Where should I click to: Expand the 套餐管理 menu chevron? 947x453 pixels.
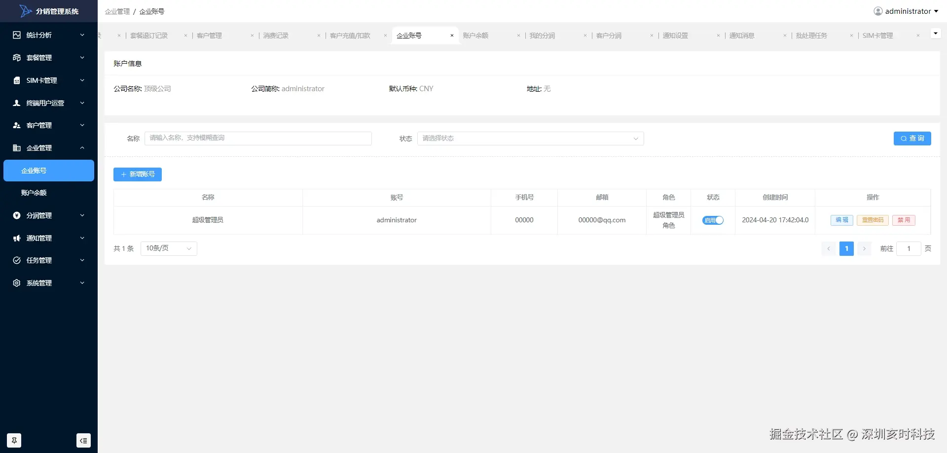point(82,58)
